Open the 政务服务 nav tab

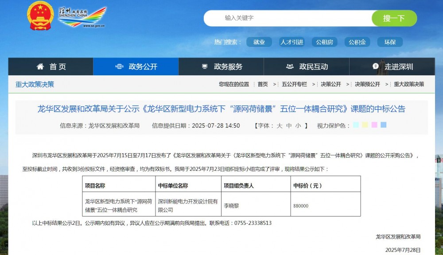click(x=228, y=67)
